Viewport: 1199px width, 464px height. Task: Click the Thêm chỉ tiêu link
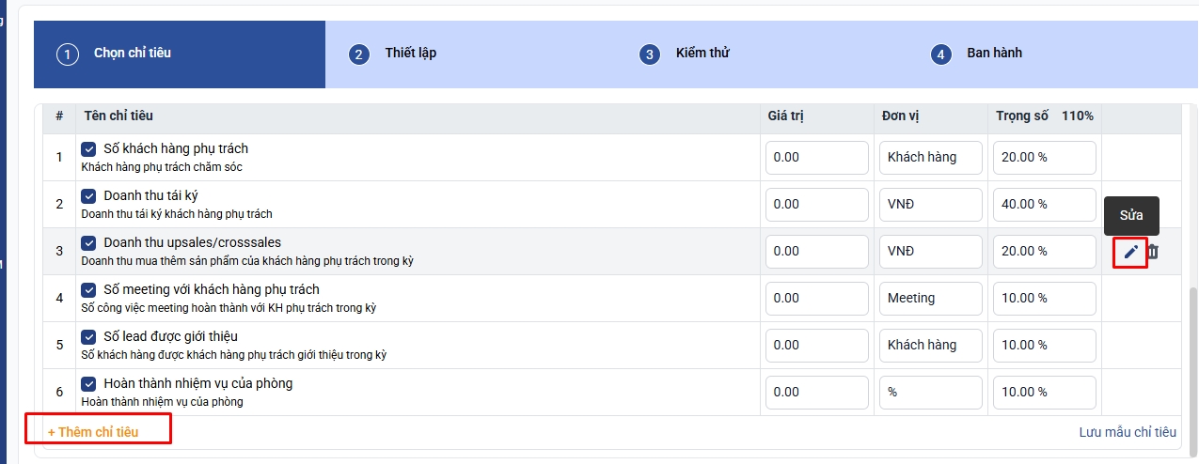click(93, 432)
